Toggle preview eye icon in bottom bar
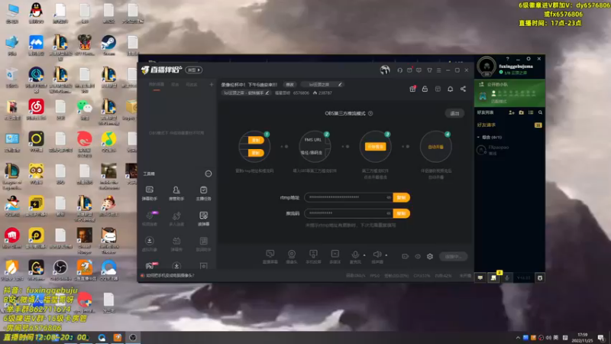 418,256
